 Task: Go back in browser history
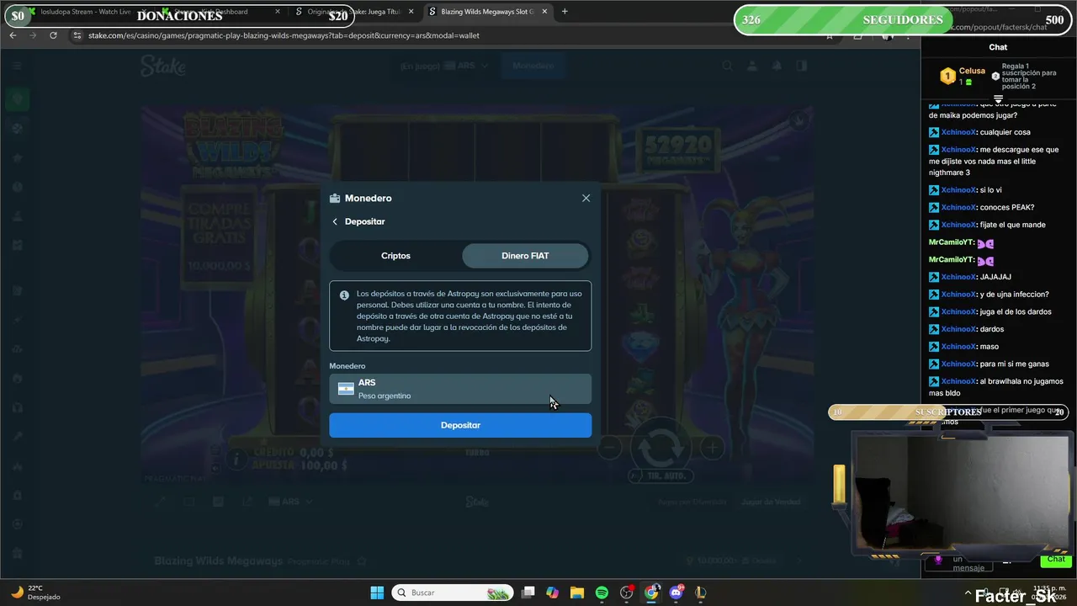[x=13, y=35]
